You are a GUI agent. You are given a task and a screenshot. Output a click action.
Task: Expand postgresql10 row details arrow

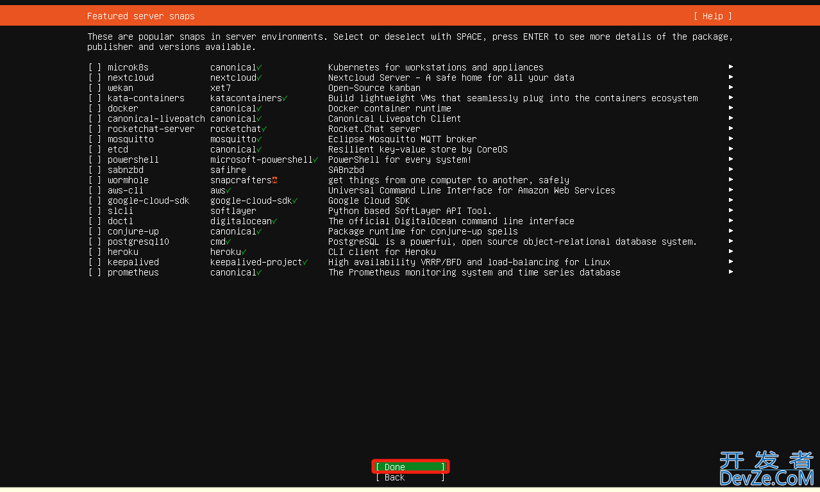point(731,241)
